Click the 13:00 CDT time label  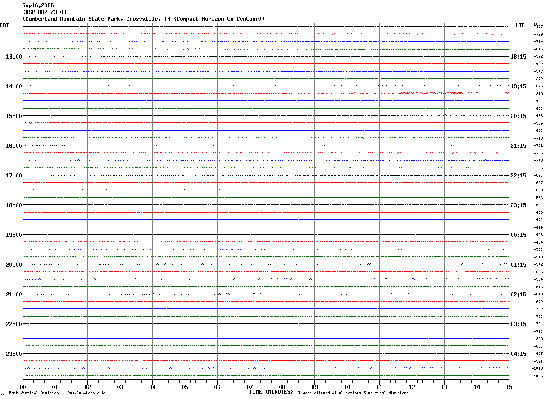[14, 57]
